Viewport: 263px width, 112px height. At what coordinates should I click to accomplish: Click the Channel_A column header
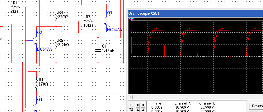point(182,103)
